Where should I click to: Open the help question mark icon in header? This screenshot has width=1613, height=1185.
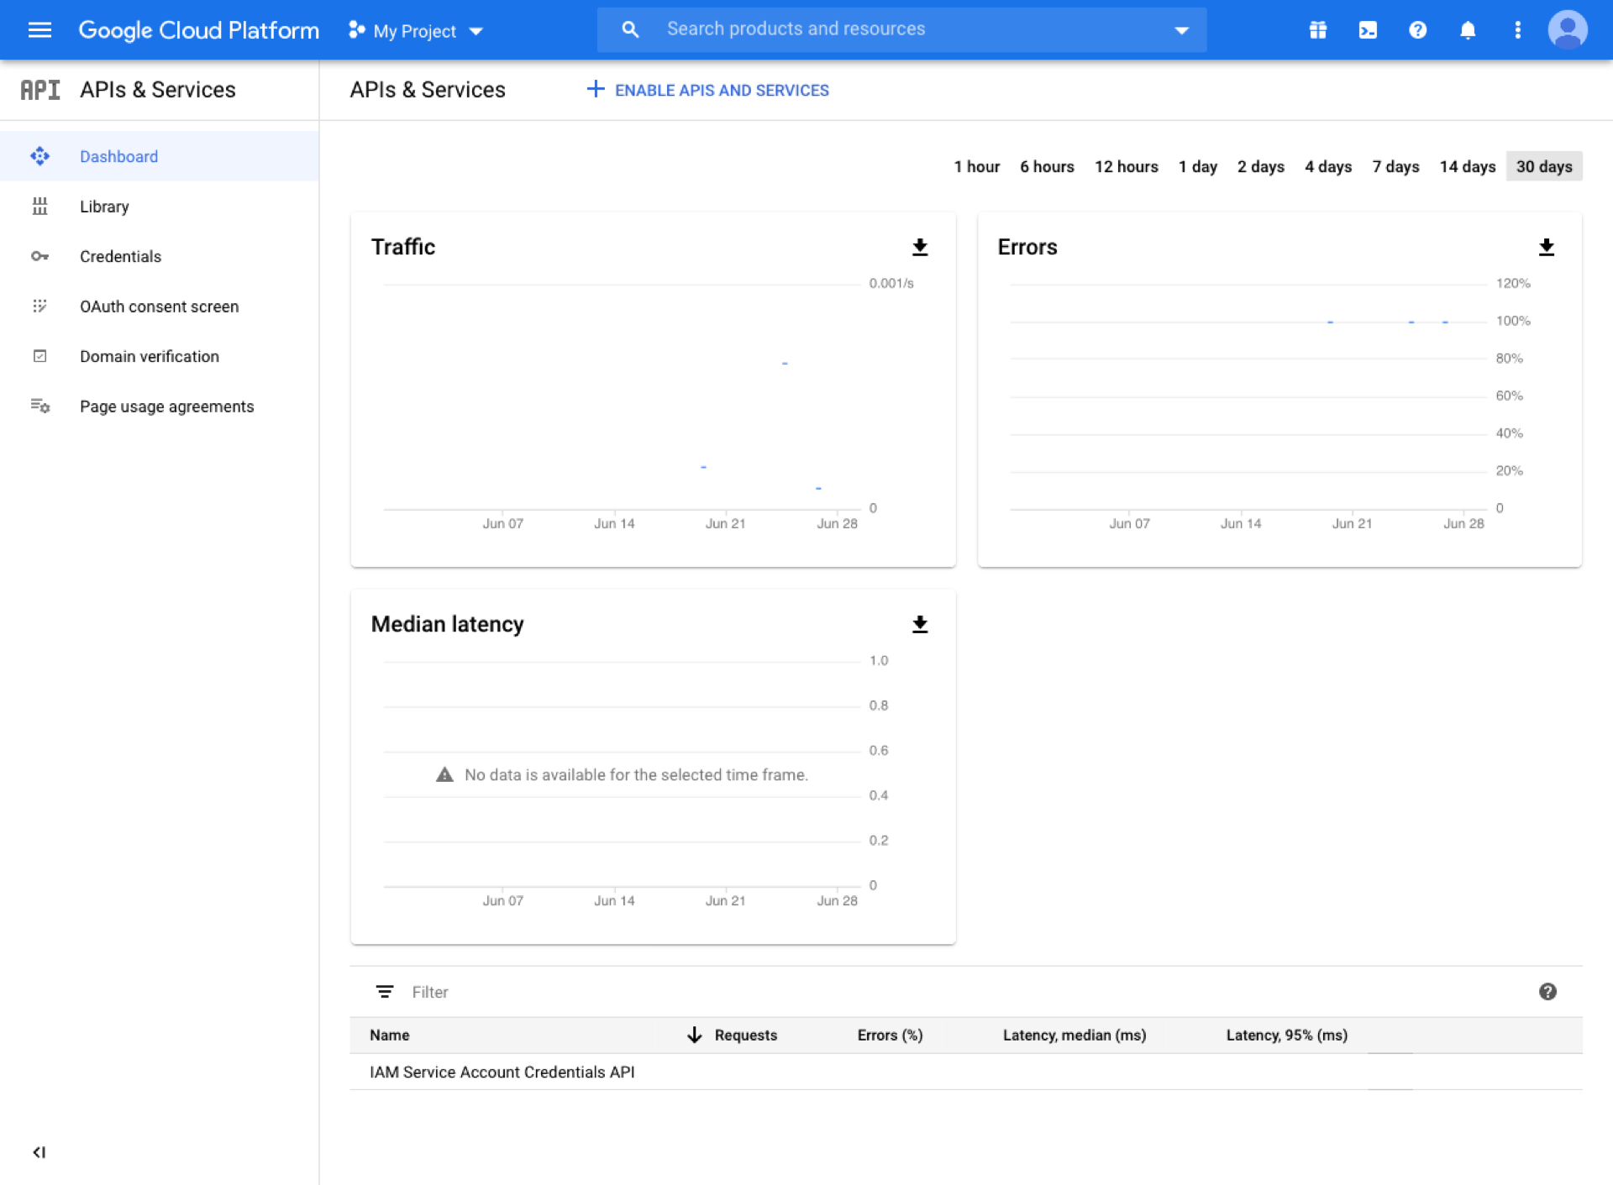tap(1417, 30)
